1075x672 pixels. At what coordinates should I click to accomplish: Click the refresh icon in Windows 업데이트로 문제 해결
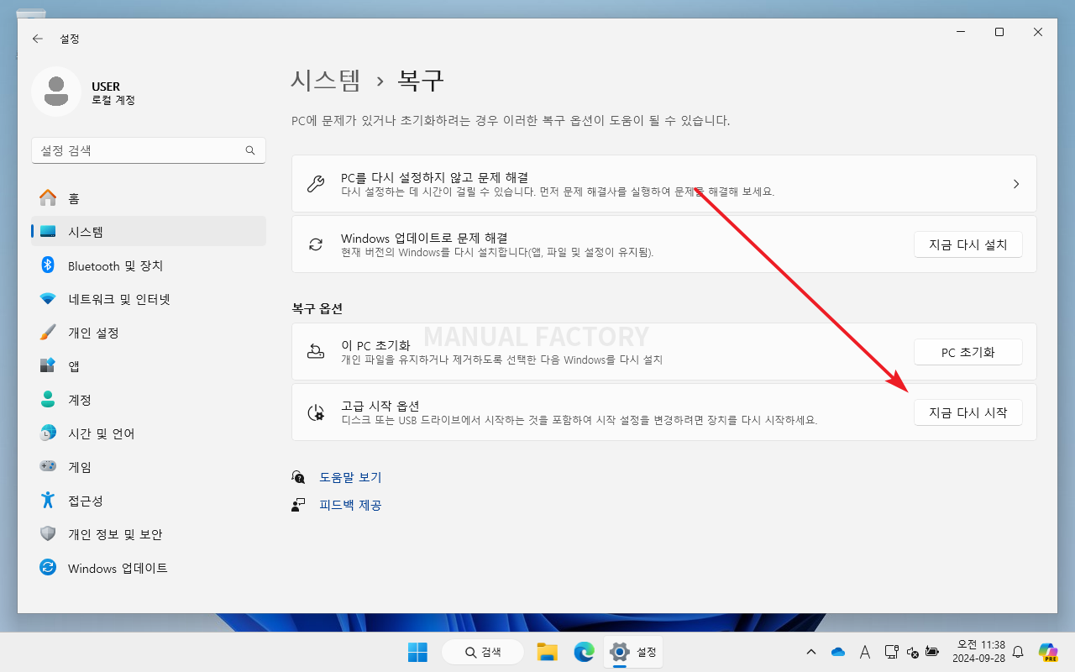316,244
